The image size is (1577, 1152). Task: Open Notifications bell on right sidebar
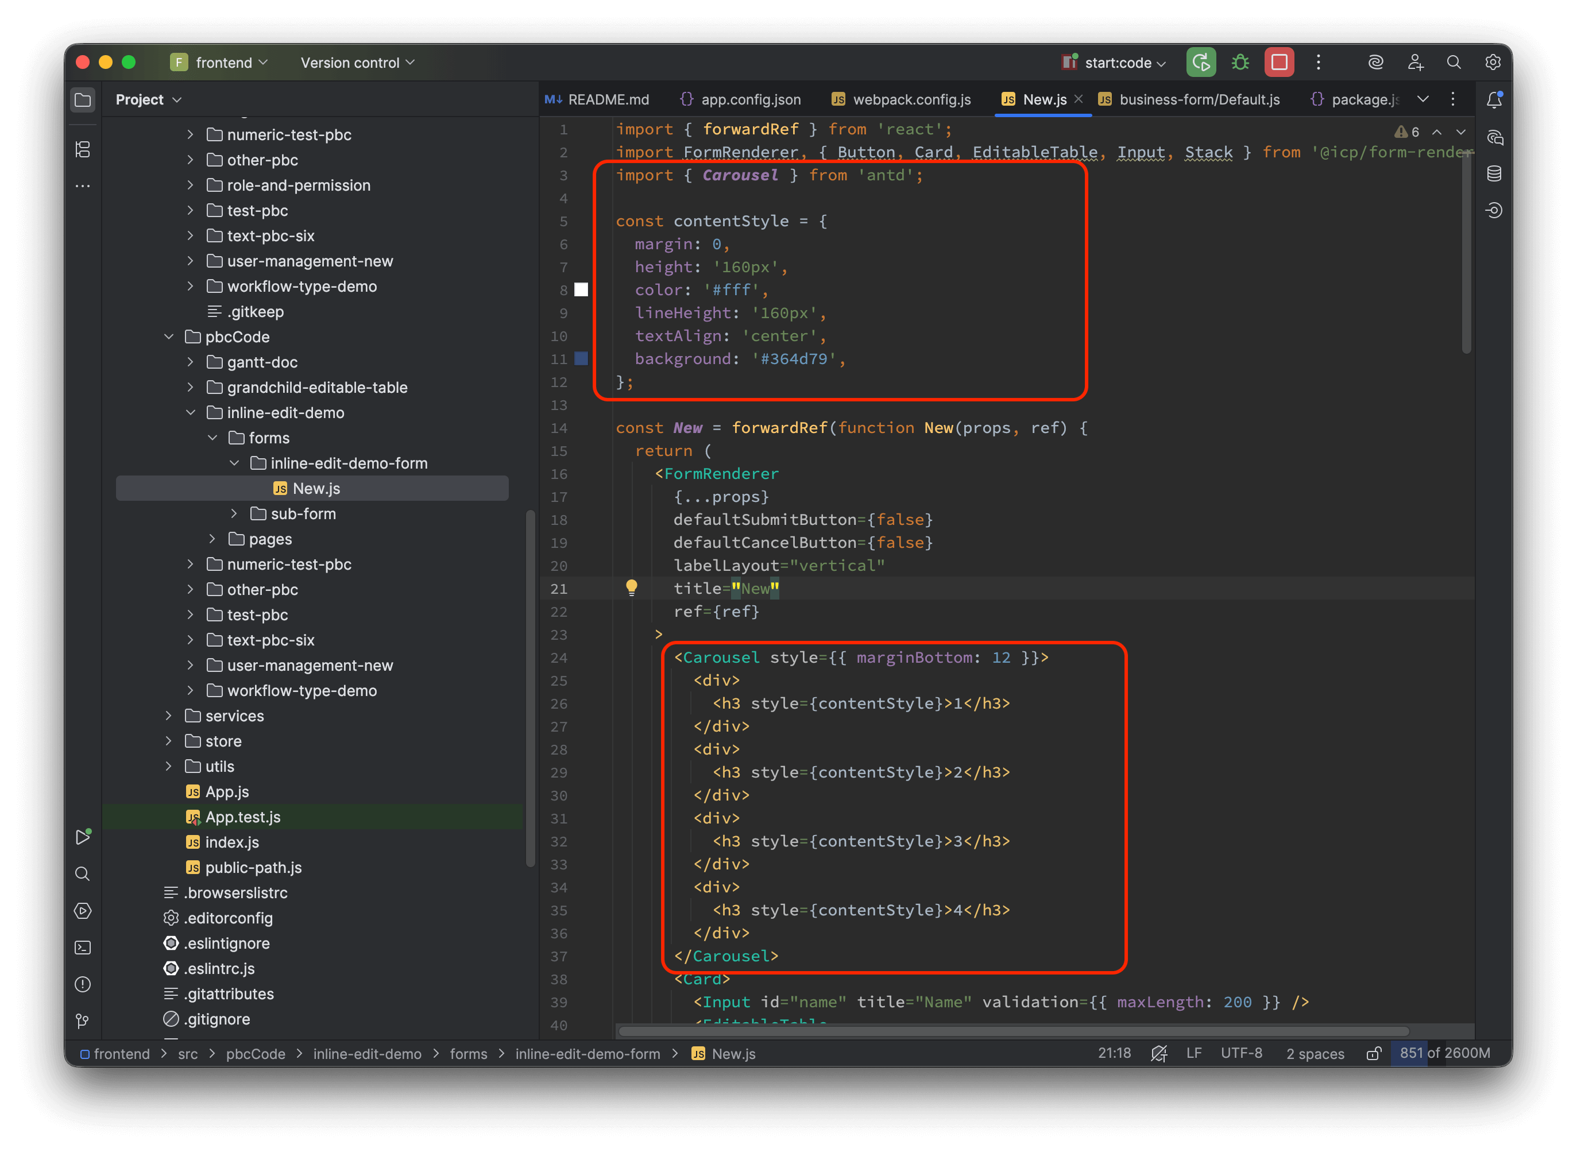(x=1493, y=100)
